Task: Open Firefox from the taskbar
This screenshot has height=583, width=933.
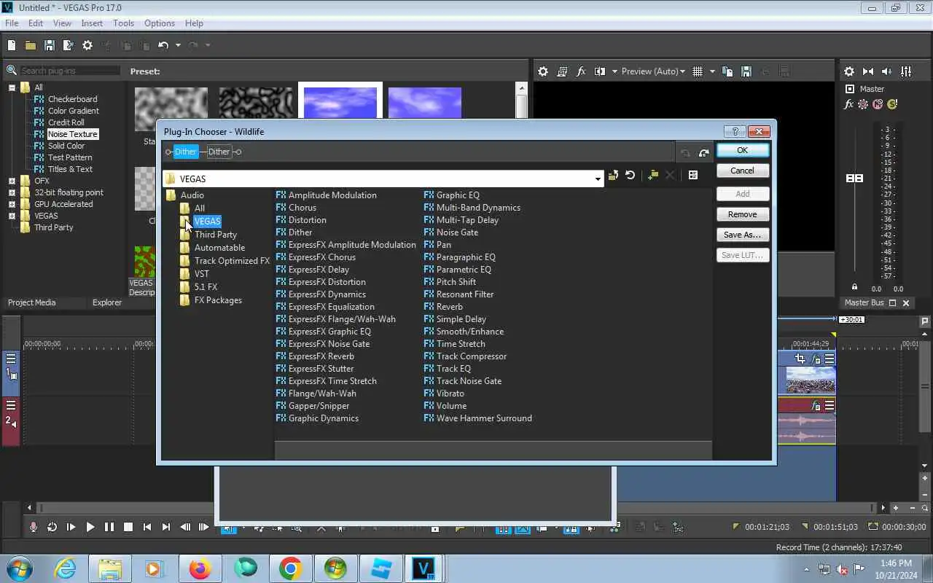Action: (200, 568)
